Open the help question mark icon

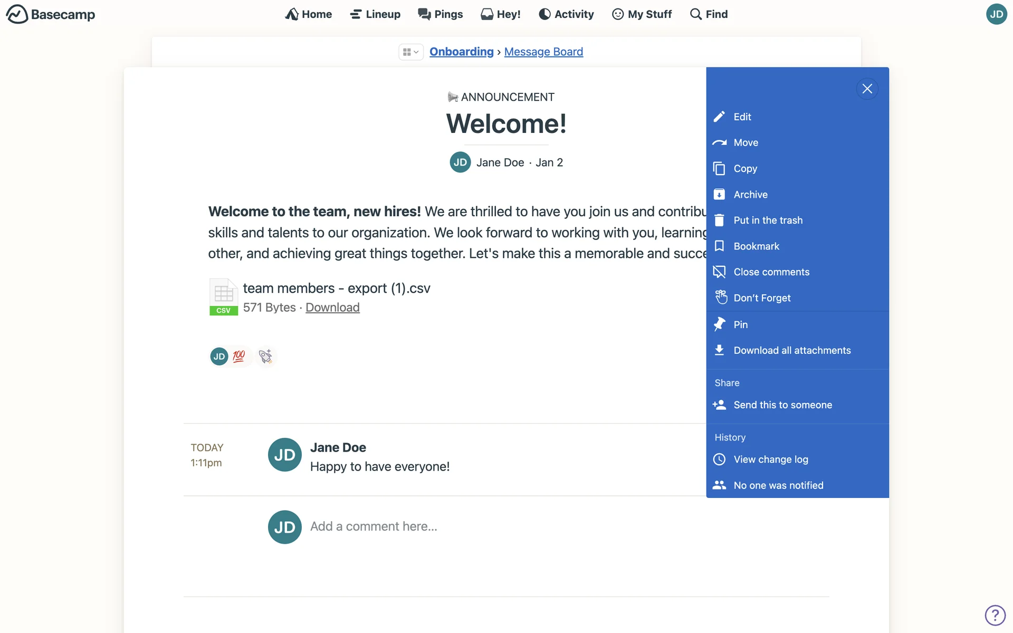995,615
